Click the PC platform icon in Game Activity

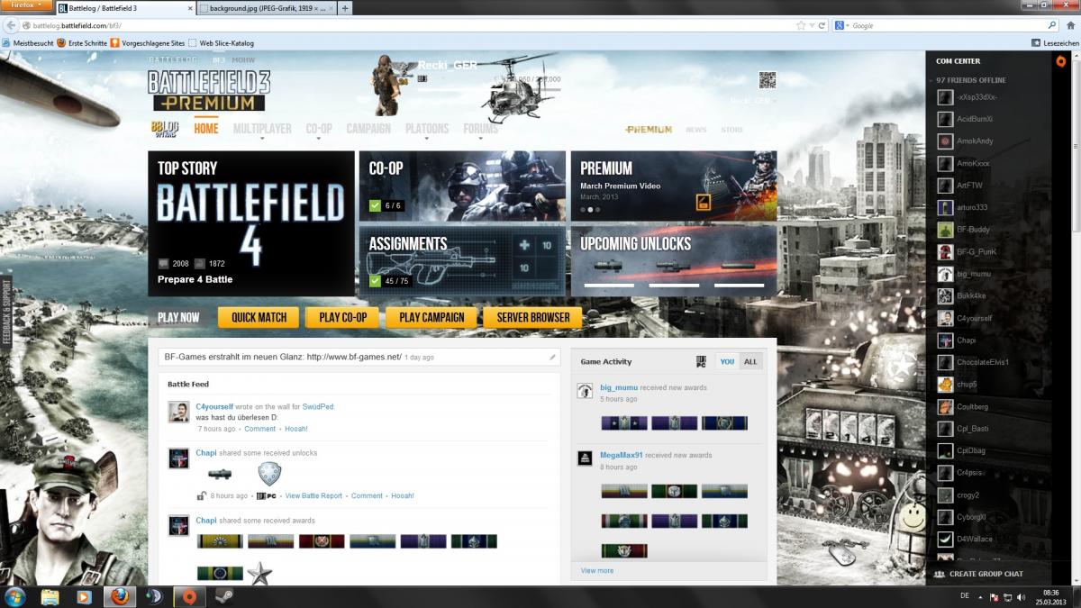702,361
